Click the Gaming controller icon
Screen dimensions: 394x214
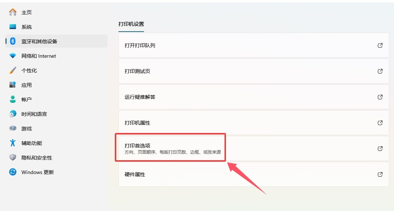coord(12,128)
